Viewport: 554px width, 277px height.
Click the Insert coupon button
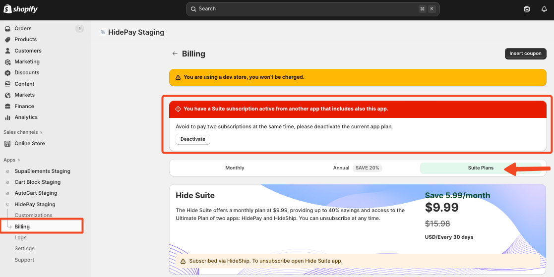pos(525,54)
